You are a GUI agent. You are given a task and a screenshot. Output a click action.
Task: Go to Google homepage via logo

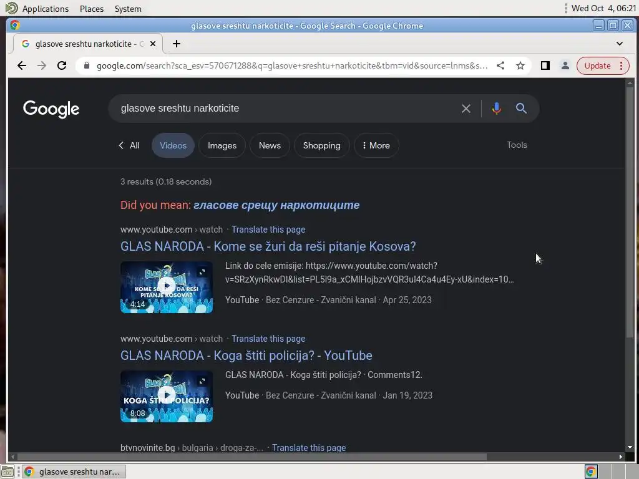click(51, 109)
